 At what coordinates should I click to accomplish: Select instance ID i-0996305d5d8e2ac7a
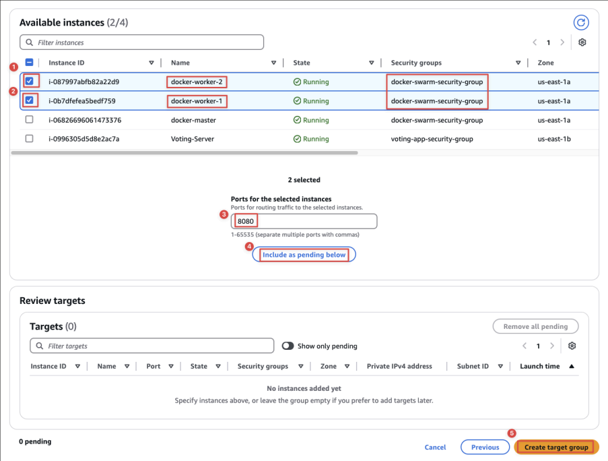(83, 139)
